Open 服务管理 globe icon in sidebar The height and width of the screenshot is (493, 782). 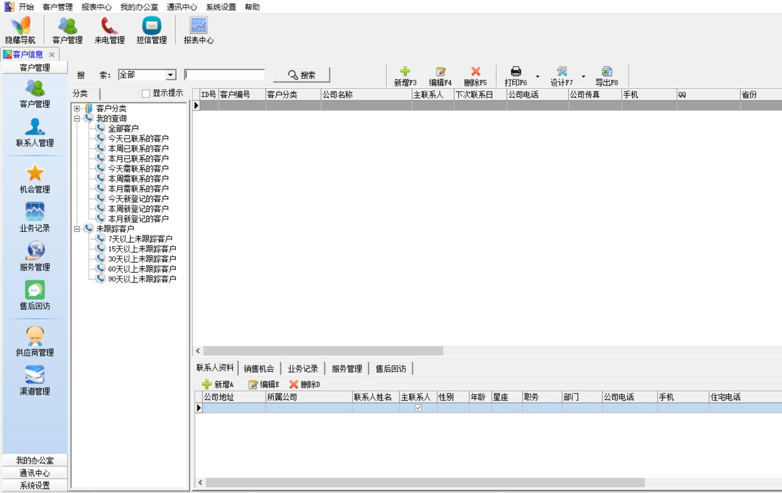tap(35, 251)
